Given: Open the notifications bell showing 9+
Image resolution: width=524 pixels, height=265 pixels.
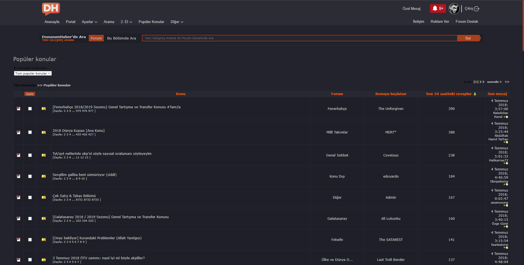Looking at the screenshot, I should click(x=438, y=8).
